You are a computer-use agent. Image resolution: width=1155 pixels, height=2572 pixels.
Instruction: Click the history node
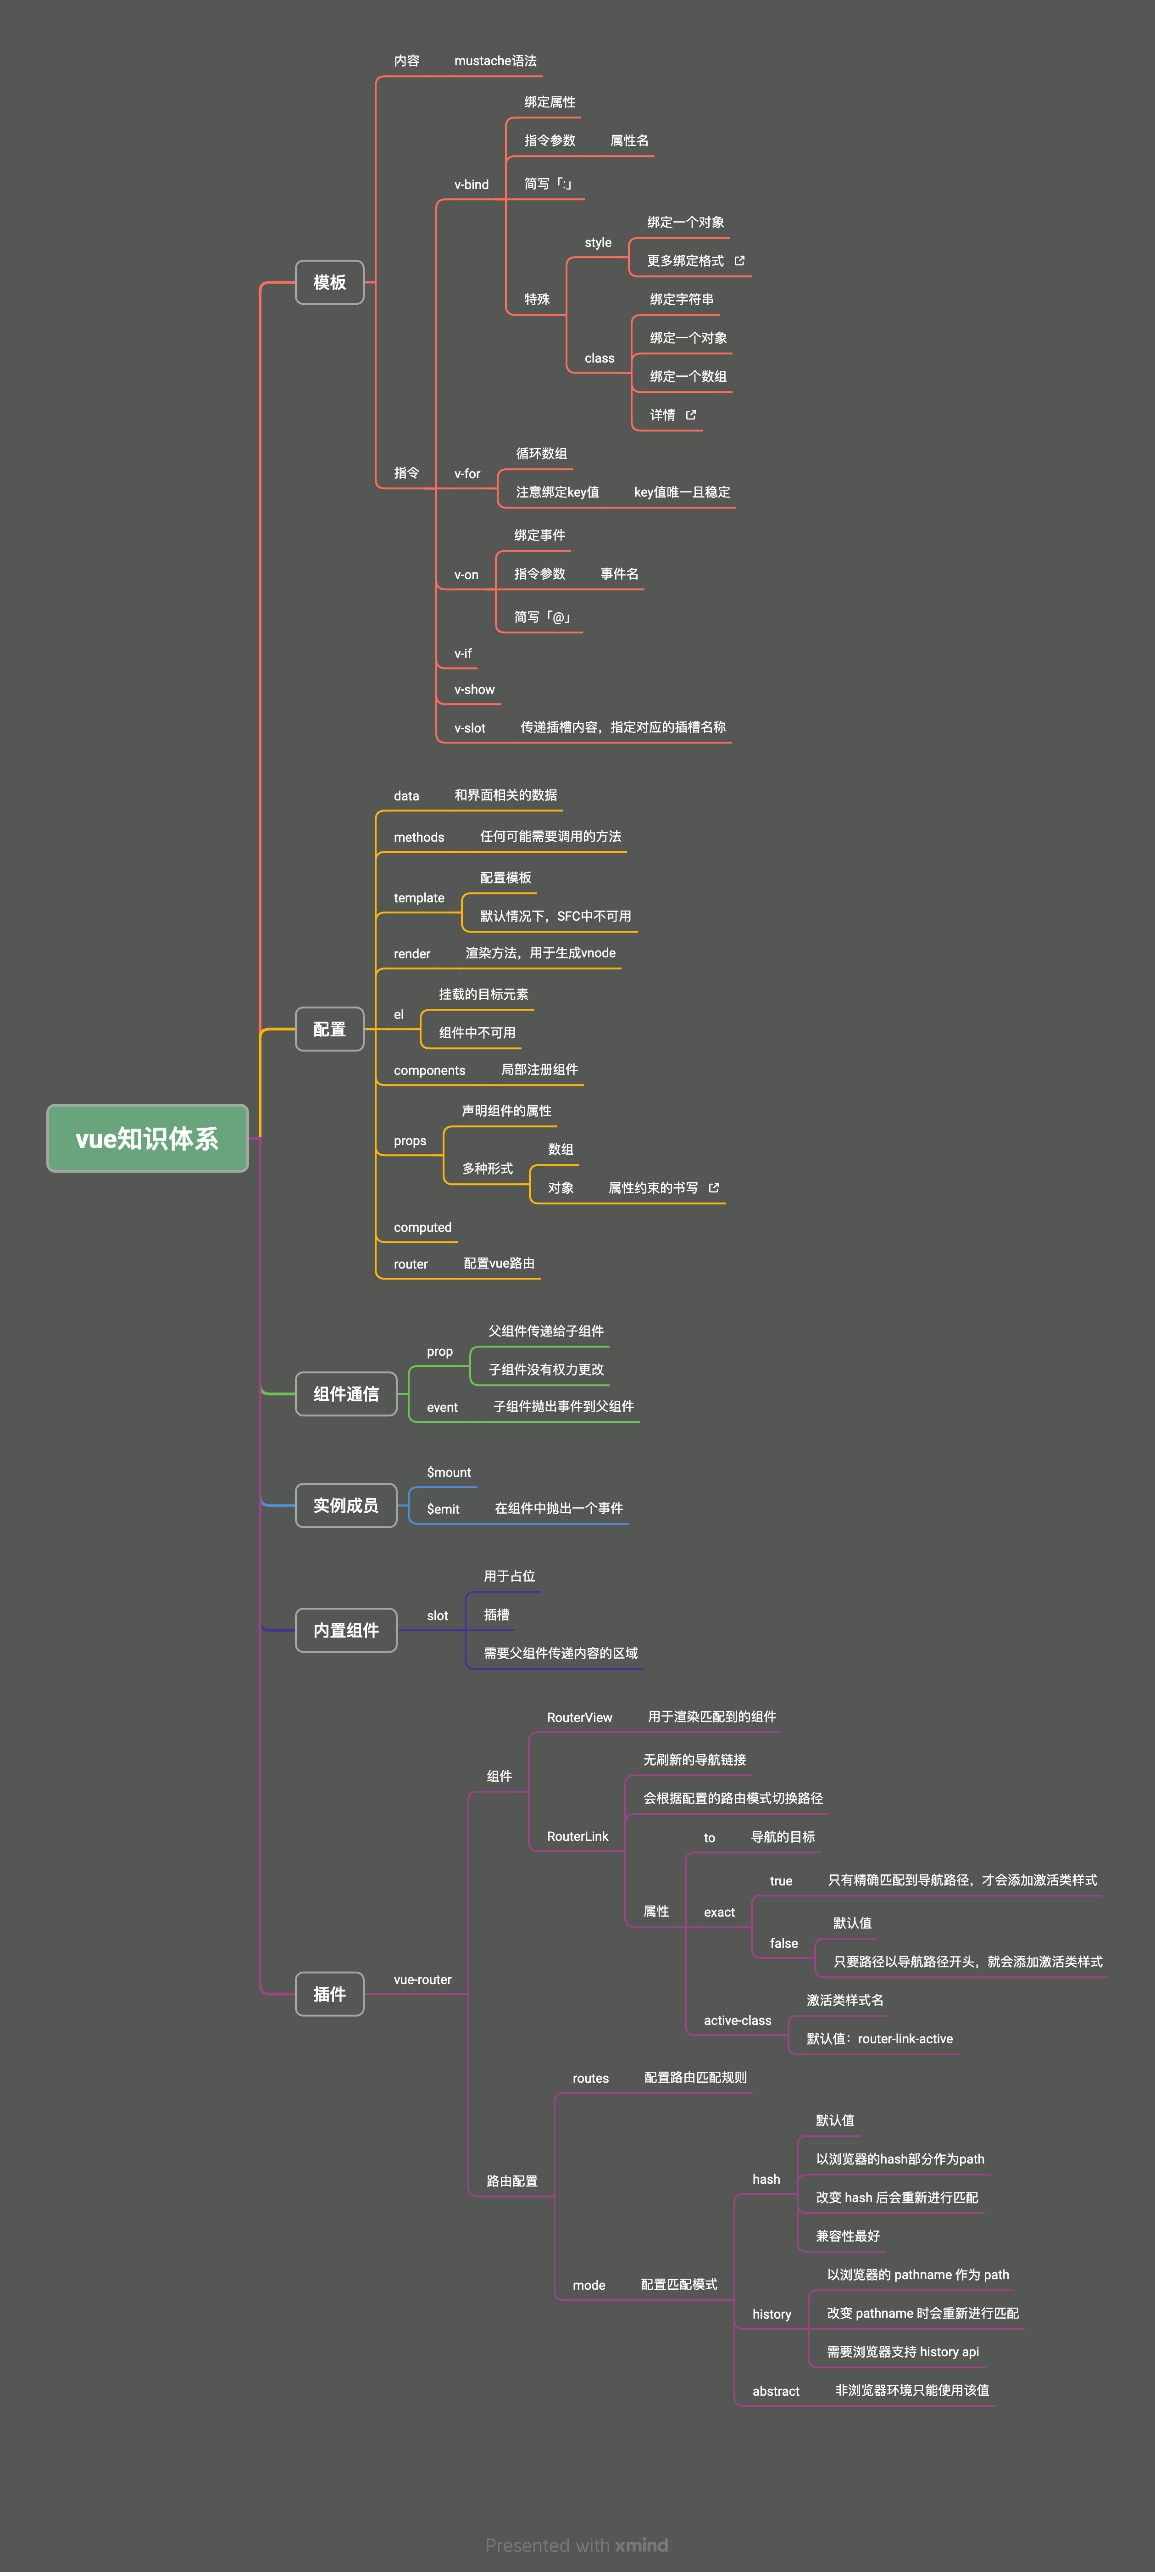772,2315
